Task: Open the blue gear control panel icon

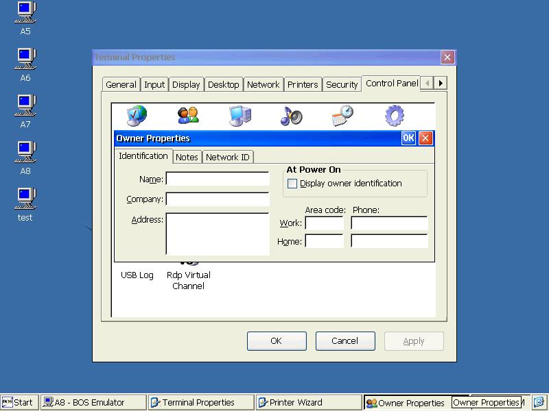Action: click(x=395, y=115)
